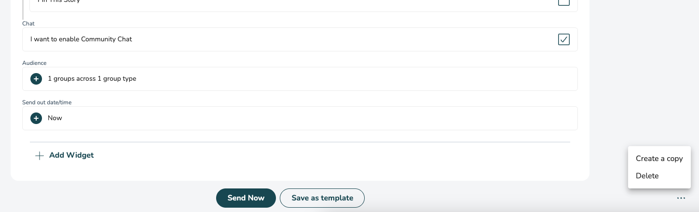This screenshot has height=212, width=699.
Task: Select Delete in the popup menu
Action: [x=647, y=176]
